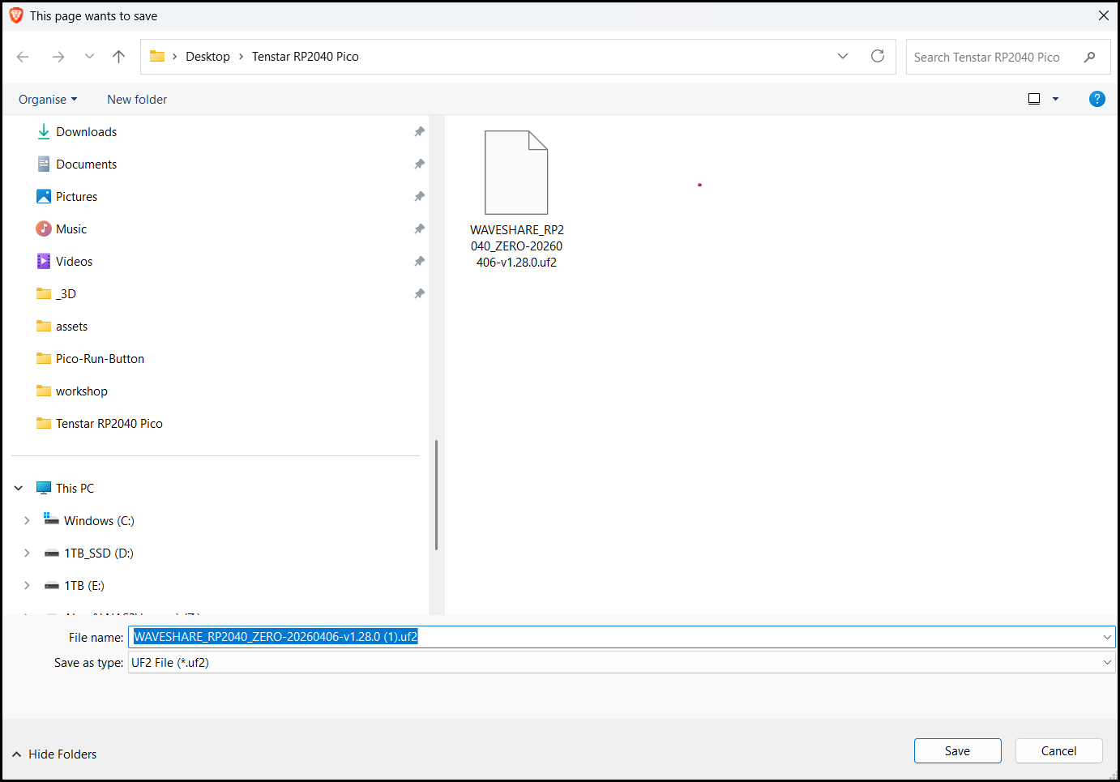1120x782 pixels.
Task: Unpin Pictures using its pin icon
Action: coord(419,197)
